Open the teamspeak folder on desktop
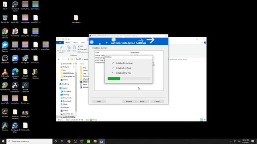This screenshot has height=144, width=257. click(x=76, y=19)
